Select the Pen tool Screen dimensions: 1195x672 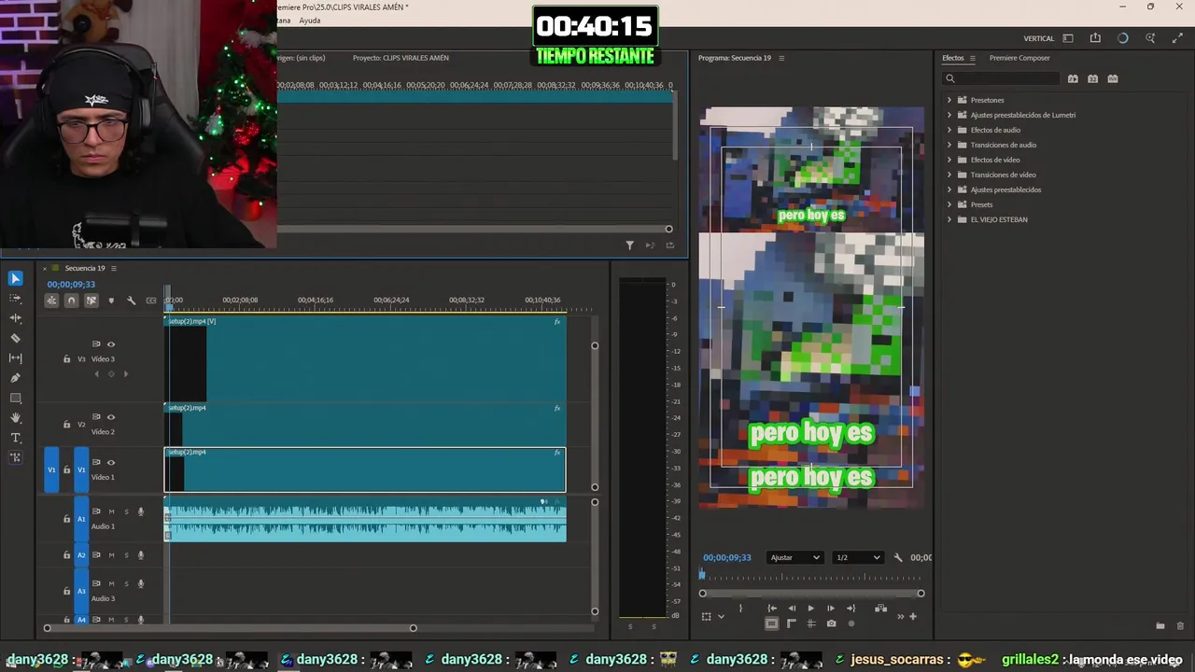pyautogui.click(x=15, y=378)
